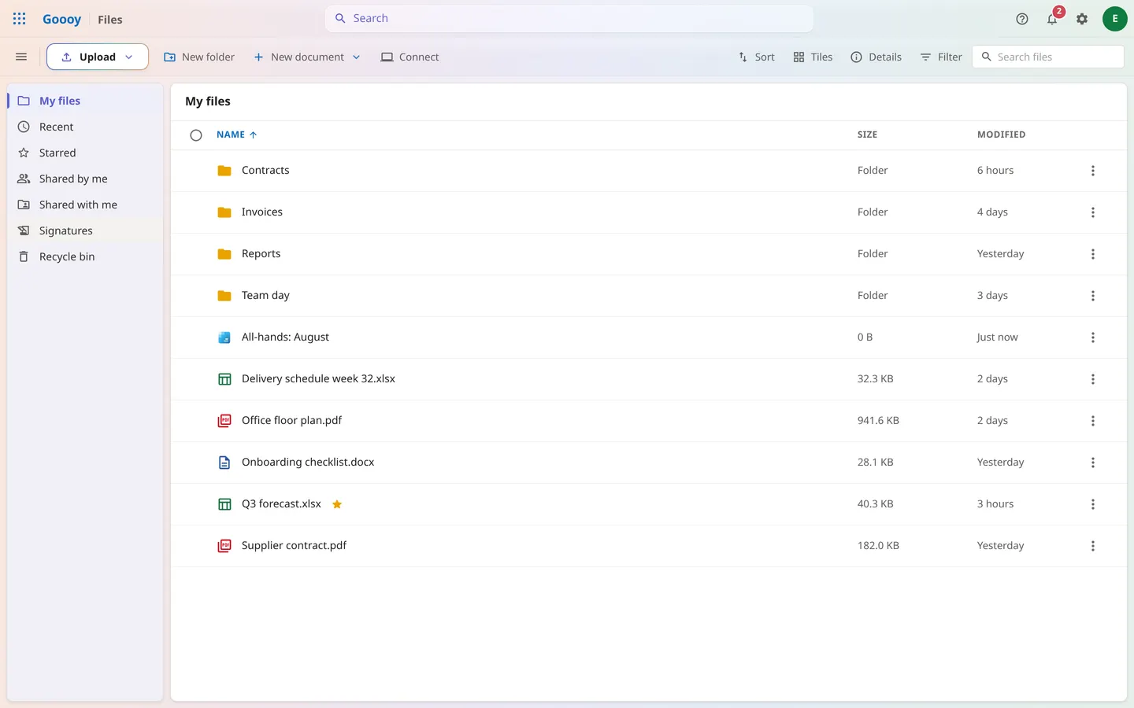
Task: Open more options for Invoices
Action: [1092, 212]
